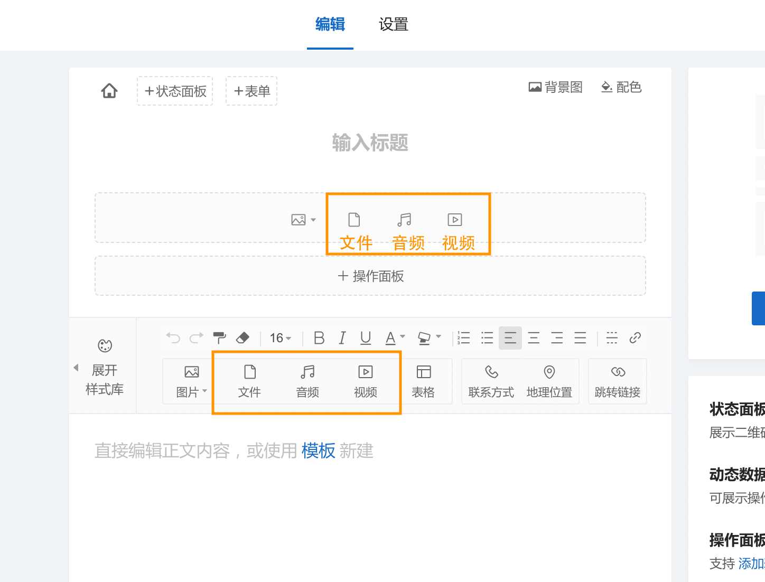The width and height of the screenshot is (765, 582).
Task: Toggle bold formatting
Action: click(x=319, y=338)
